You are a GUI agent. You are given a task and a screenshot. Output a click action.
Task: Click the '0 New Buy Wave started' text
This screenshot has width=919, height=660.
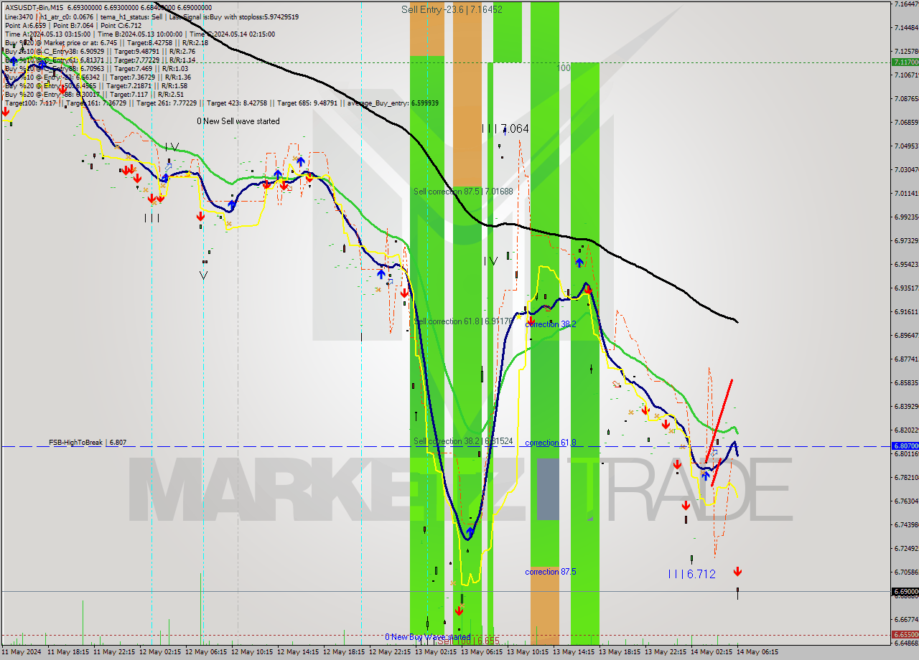tap(427, 637)
